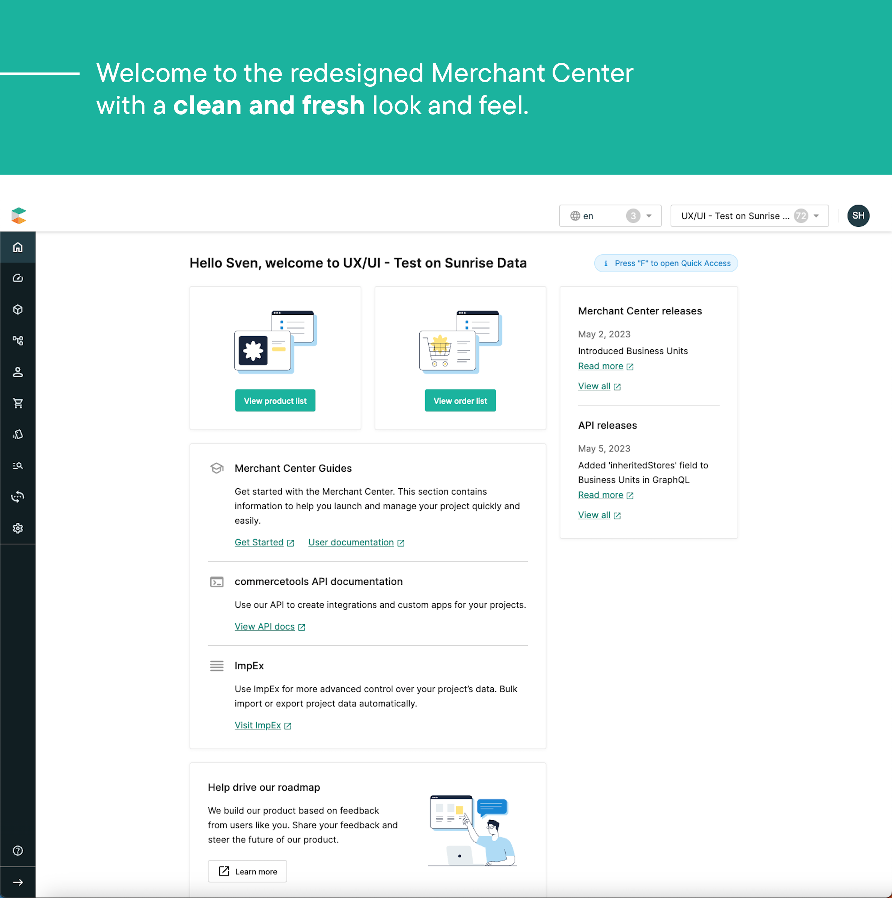892x898 pixels.
Task: Click the May 5, 2023 release date
Action: (x=604, y=448)
